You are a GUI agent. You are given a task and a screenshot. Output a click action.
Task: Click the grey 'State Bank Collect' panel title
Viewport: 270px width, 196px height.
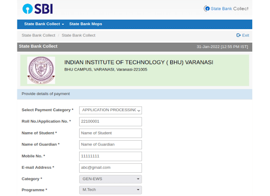(x=38, y=46)
